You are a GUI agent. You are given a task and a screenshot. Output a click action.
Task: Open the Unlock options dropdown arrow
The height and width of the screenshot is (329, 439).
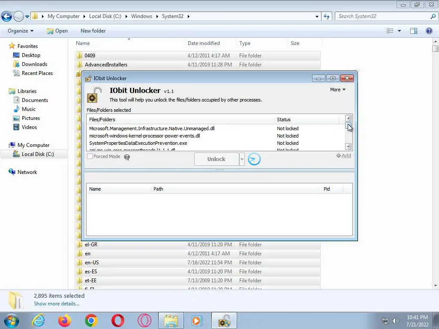242,159
